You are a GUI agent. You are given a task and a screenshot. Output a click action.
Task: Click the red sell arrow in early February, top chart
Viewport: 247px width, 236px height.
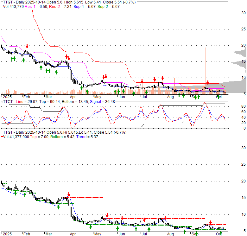pyautogui.click(x=27, y=46)
